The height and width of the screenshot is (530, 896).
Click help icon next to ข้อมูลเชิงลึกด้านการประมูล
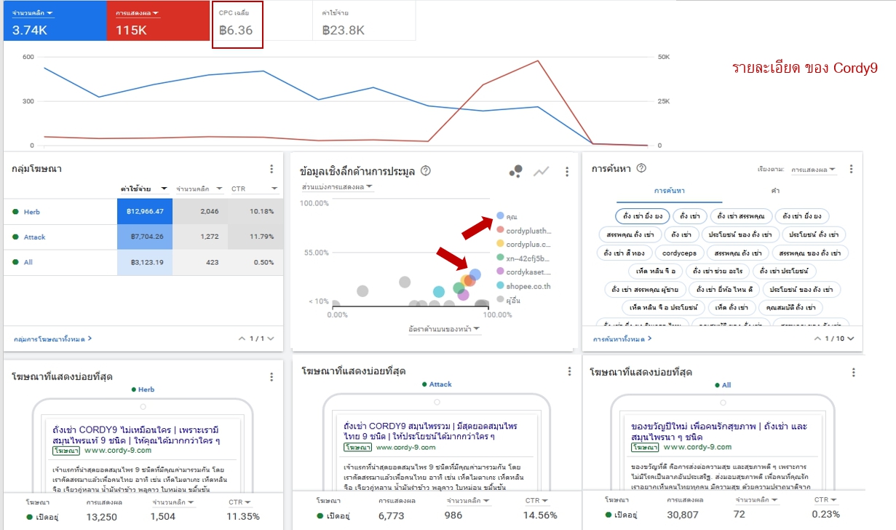point(426,171)
